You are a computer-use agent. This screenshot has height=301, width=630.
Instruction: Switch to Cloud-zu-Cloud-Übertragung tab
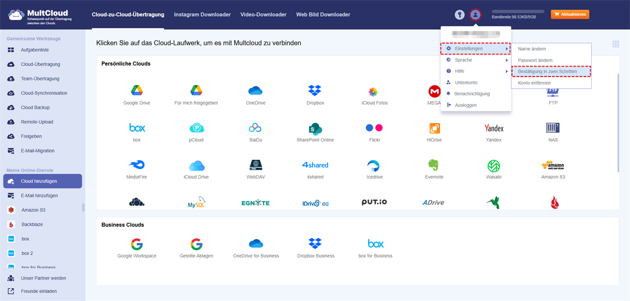(128, 15)
